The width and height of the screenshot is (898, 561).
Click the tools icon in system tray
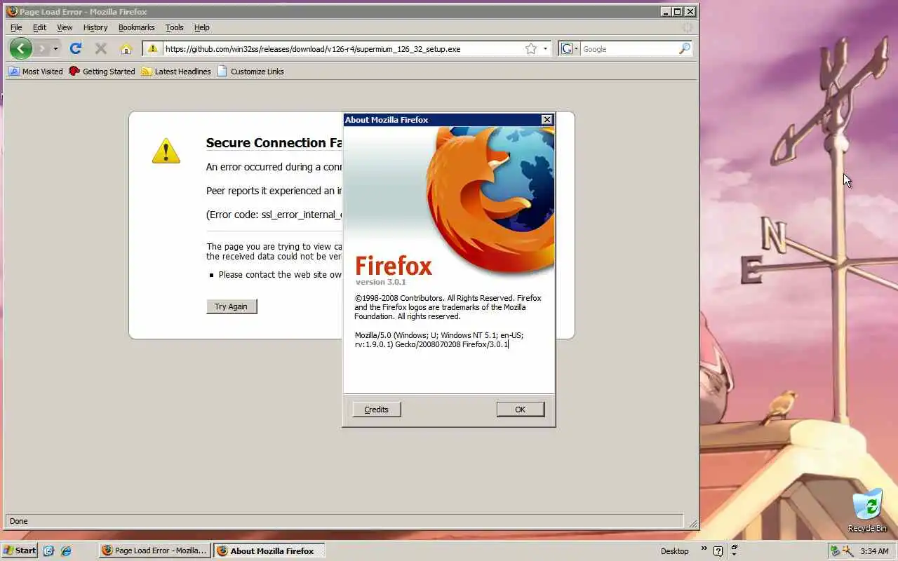pos(847,551)
